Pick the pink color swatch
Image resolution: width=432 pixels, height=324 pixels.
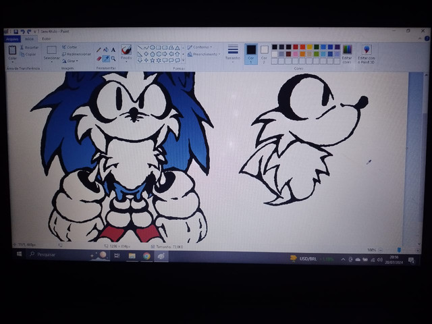296,54
